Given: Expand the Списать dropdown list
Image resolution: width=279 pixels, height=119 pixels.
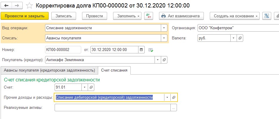Looking at the screenshot, I should coord(164,38).
